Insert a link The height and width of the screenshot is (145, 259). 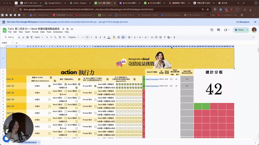152,38
